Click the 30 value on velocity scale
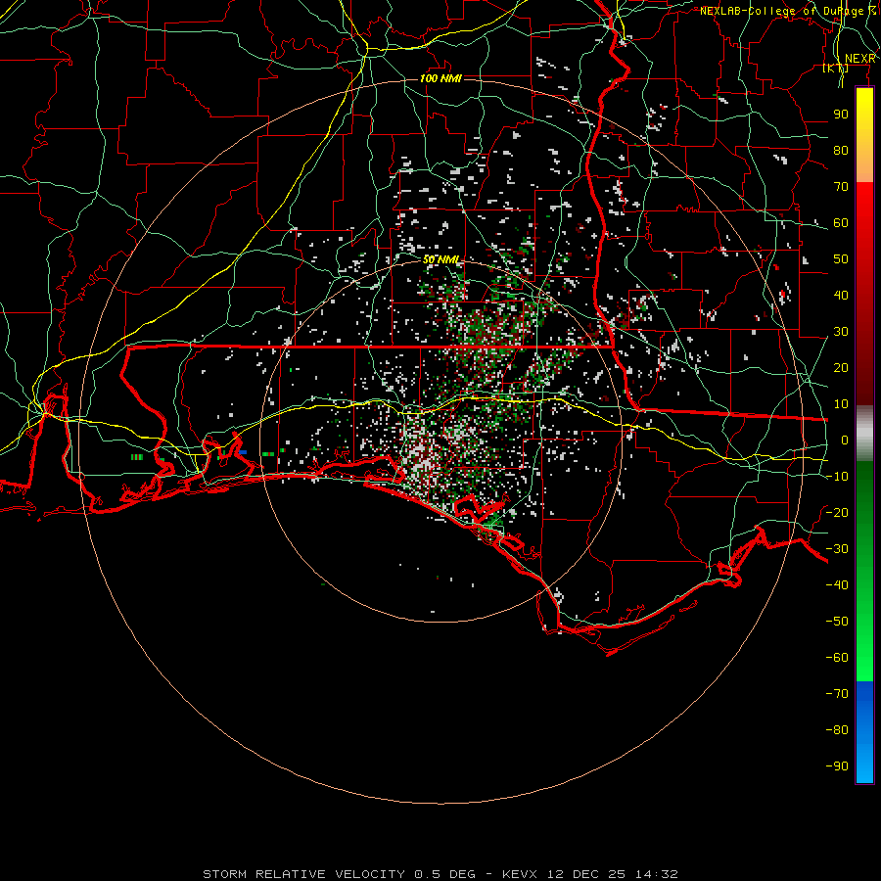This screenshot has height=881, width=881. (841, 332)
